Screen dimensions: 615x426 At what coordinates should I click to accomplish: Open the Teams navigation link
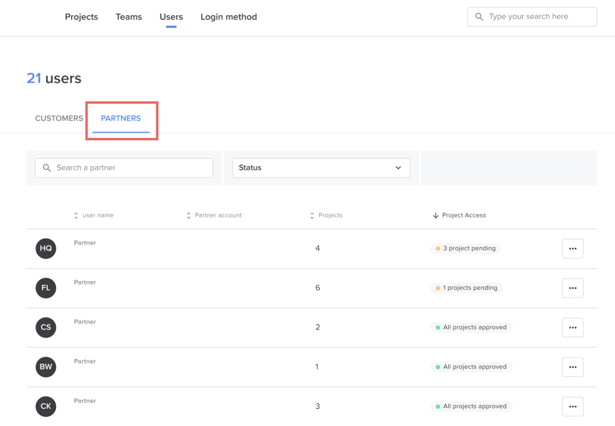129,17
